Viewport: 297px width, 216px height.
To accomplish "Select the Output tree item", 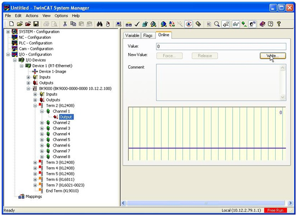I will tap(65, 117).
